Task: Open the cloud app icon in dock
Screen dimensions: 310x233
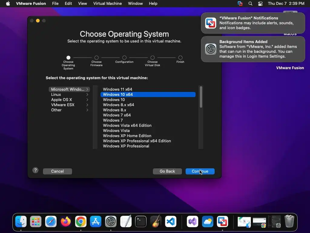Action: pyautogui.click(x=207, y=221)
